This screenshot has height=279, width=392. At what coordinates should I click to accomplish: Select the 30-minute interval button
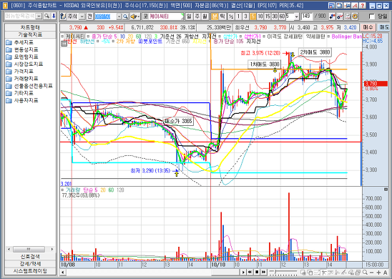(275, 16)
